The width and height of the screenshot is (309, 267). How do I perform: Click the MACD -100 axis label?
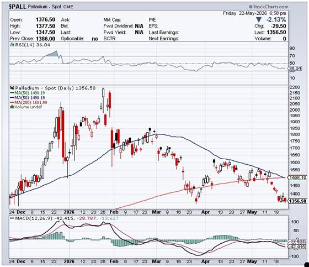295,256
